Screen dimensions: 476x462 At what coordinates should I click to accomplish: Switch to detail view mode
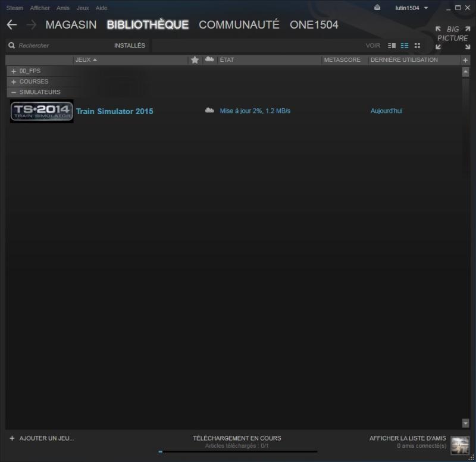tap(392, 46)
